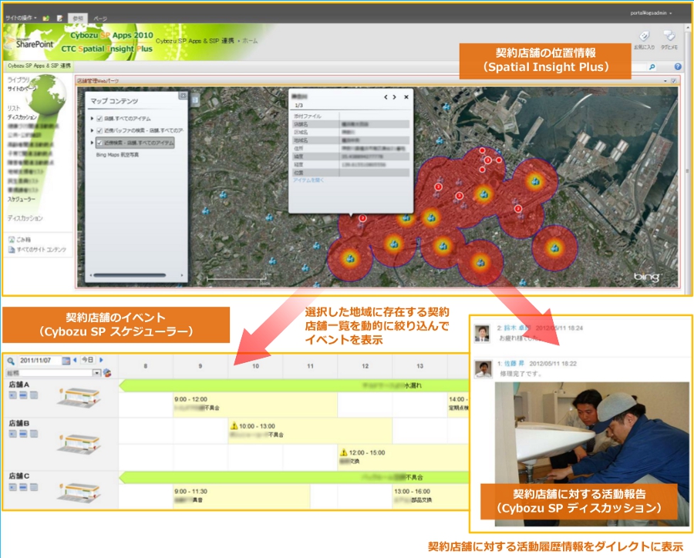Open the scheduler calendar picker icon

[66, 361]
